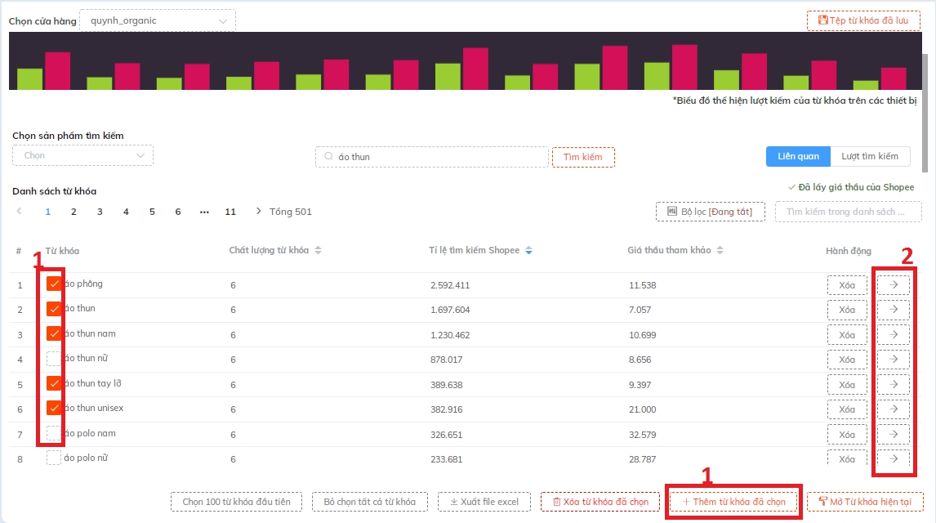Select the Liên quan tab
Image resolution: width=936 pixels, height=523 pixels.
[798, 156]
